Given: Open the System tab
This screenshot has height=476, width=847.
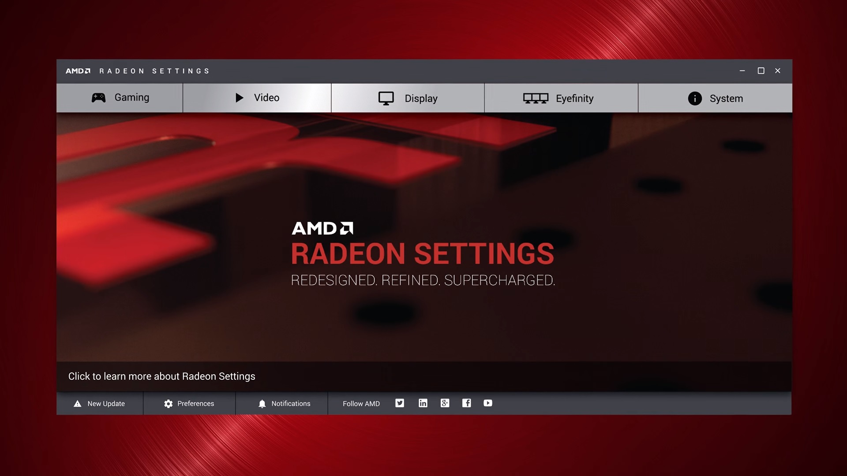Looking at the screenshot, I should [715, 98].
